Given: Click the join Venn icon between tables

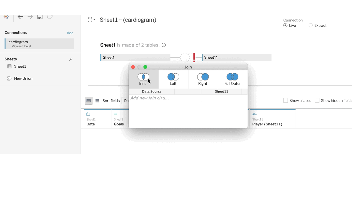Looking at the screenshot, I should click(x=186, y=57).
